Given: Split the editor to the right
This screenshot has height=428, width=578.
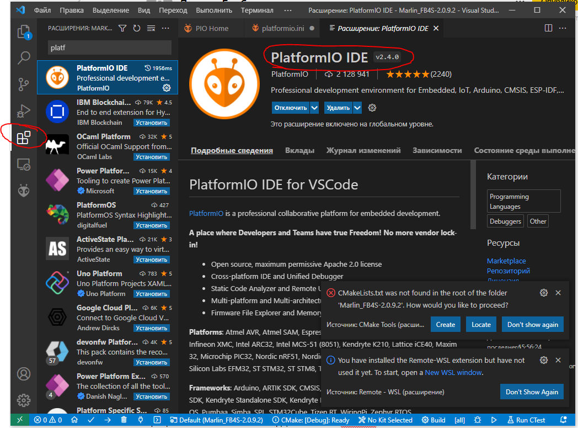Looking at the screenshot, I should [549, 28].
